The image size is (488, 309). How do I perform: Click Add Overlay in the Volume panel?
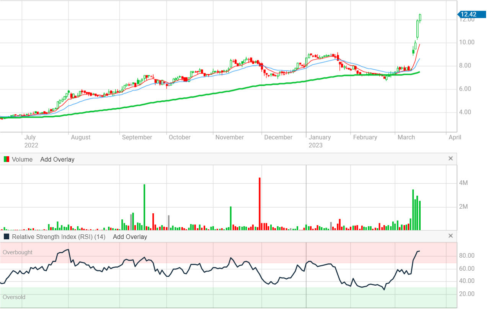click(57, 159)
